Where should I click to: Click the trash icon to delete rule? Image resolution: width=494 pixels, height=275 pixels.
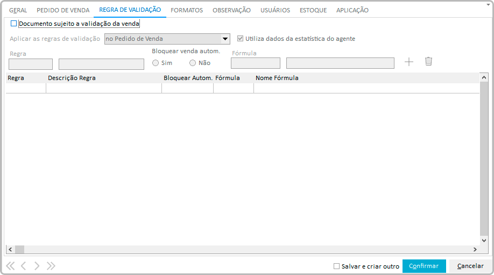click(x=428, y=61)
